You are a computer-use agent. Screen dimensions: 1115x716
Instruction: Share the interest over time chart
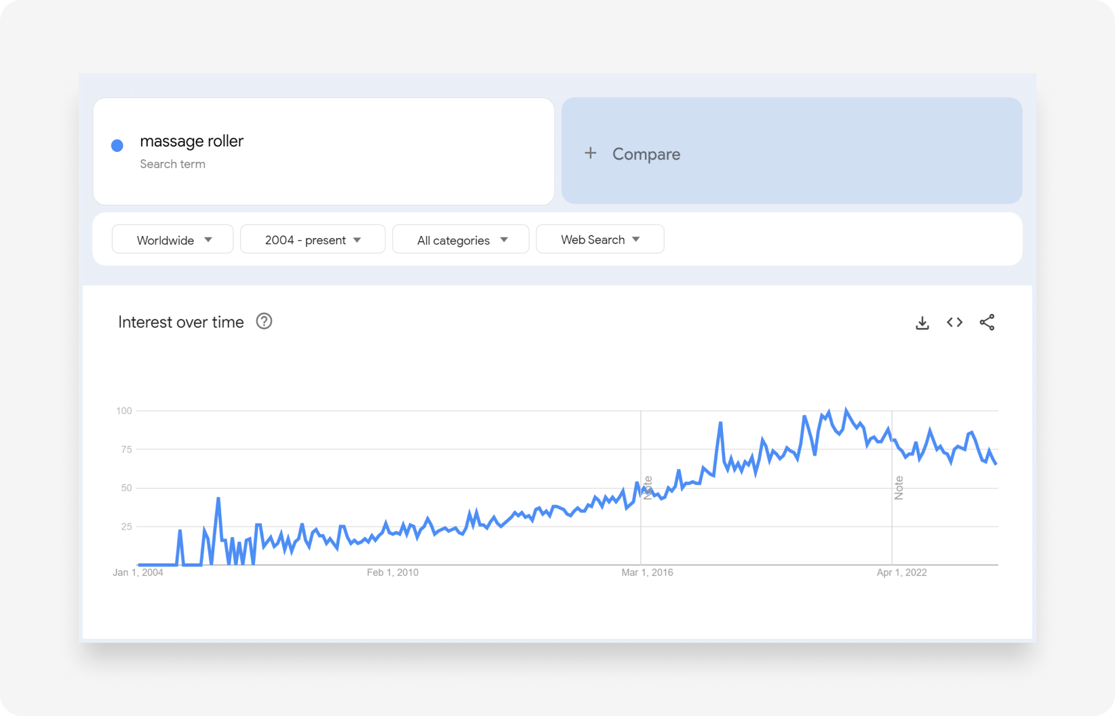point(987,323)
